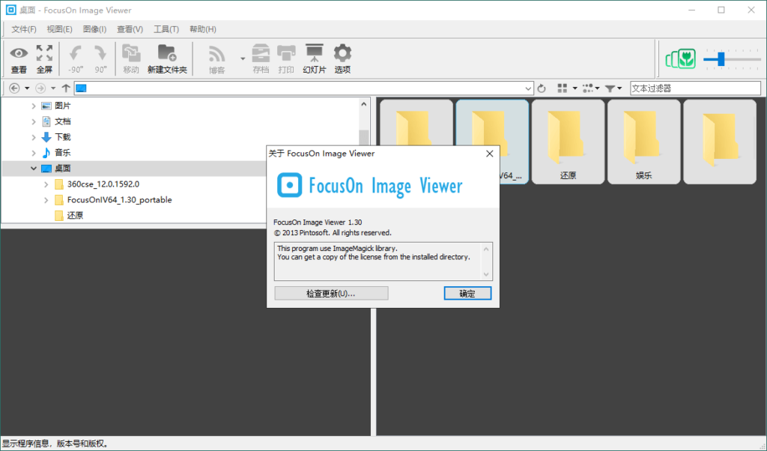Select the 娱乐 folder thumbnail

(643, 142)
